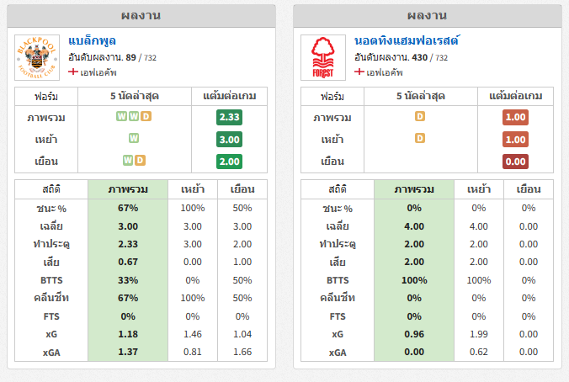The height and width of the screenshot is (382, 569).
Task: Click Blackpool xG away value 1.04
Action: pos(242,334)
